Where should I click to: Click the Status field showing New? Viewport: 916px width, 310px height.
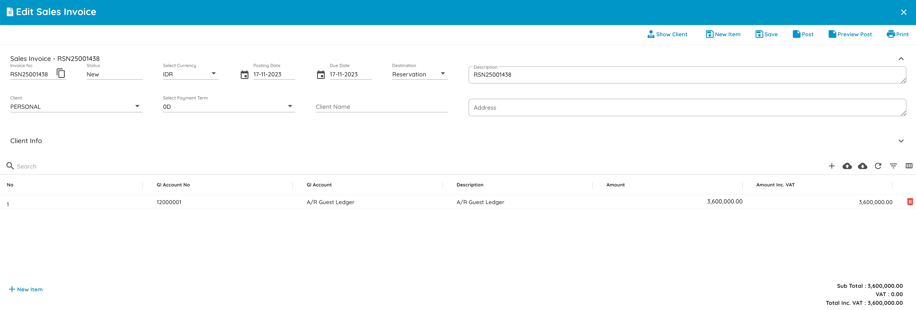[114, 74]
